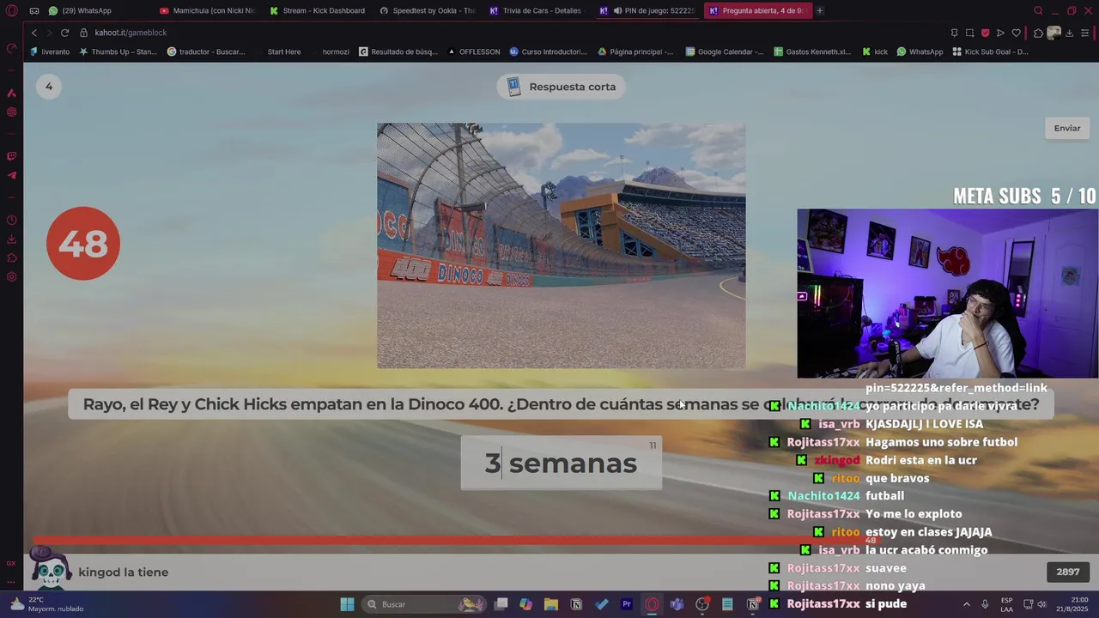The image size is (1099, 618).
Task: Open the Kick Sub Goal bookmark
Action: [x=990, y=51]
